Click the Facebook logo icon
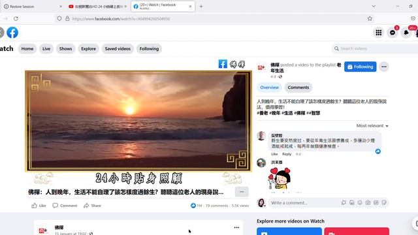The height and width of the screenshot is (235, 418). point(12,33)
